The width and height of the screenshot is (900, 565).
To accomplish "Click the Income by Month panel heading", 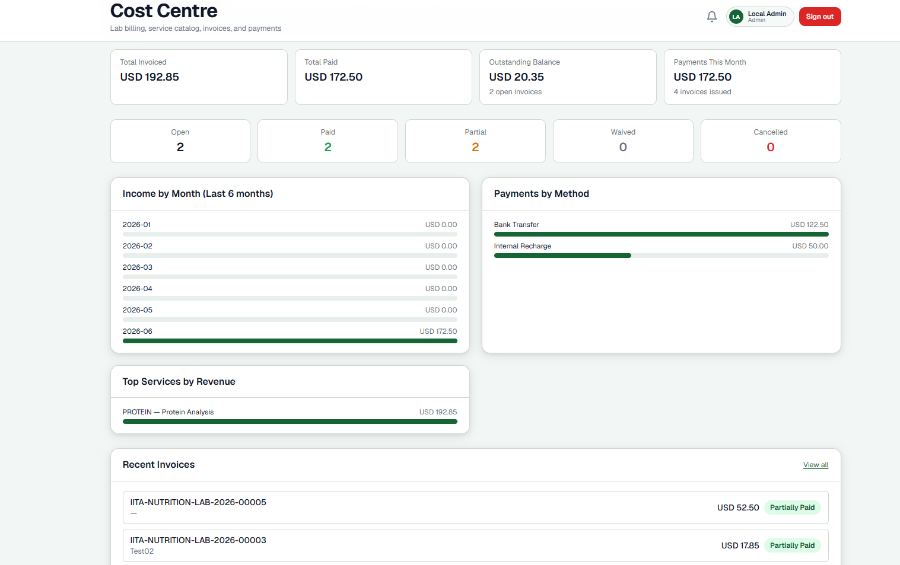I will 198,194.
